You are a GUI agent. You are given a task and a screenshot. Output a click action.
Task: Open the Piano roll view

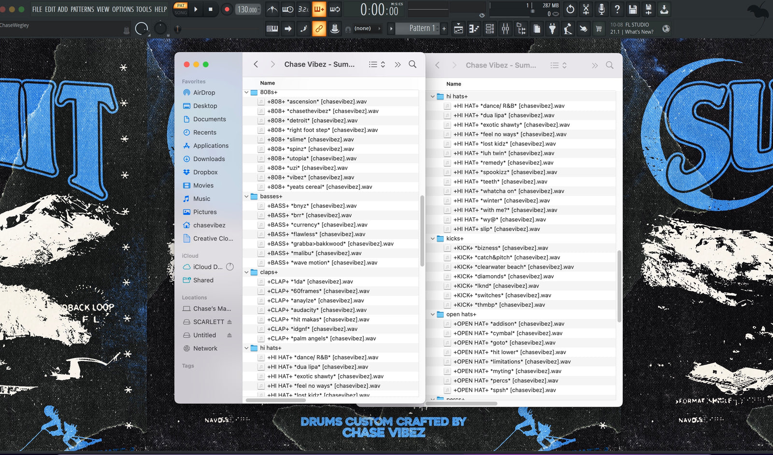(474, 29)
